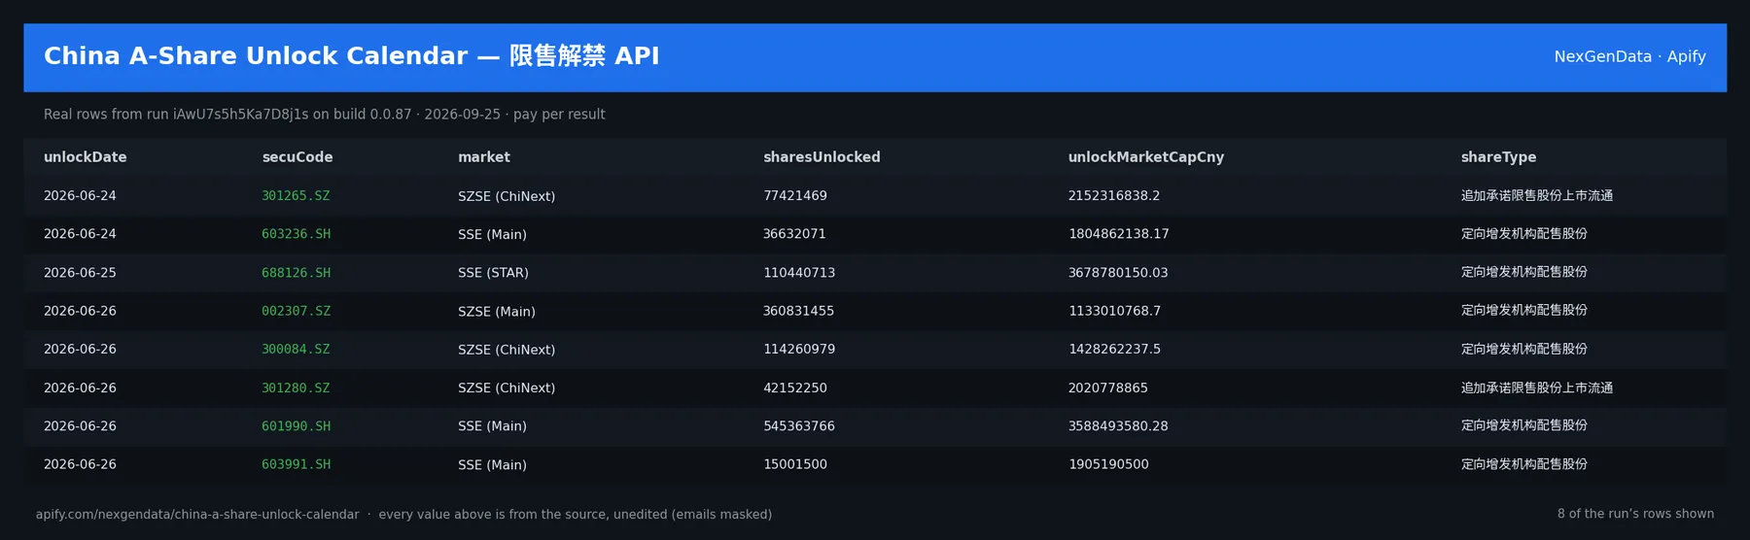Image resolution: width=1750 pixels, height=540 pixels.
Task: Select security code 300084.SZ
Action: tap(296, 350)
